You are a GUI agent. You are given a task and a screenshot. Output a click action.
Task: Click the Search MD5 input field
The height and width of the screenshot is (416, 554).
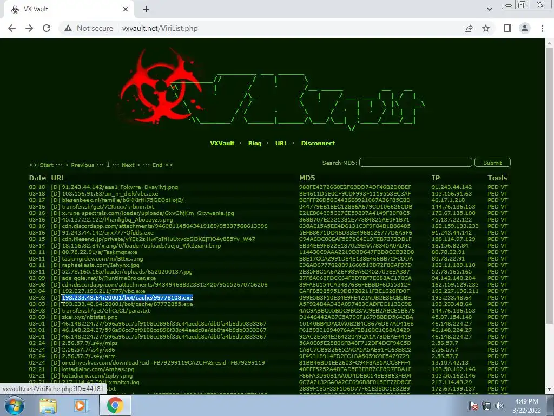pyautogui.click(x=415, y=162)
